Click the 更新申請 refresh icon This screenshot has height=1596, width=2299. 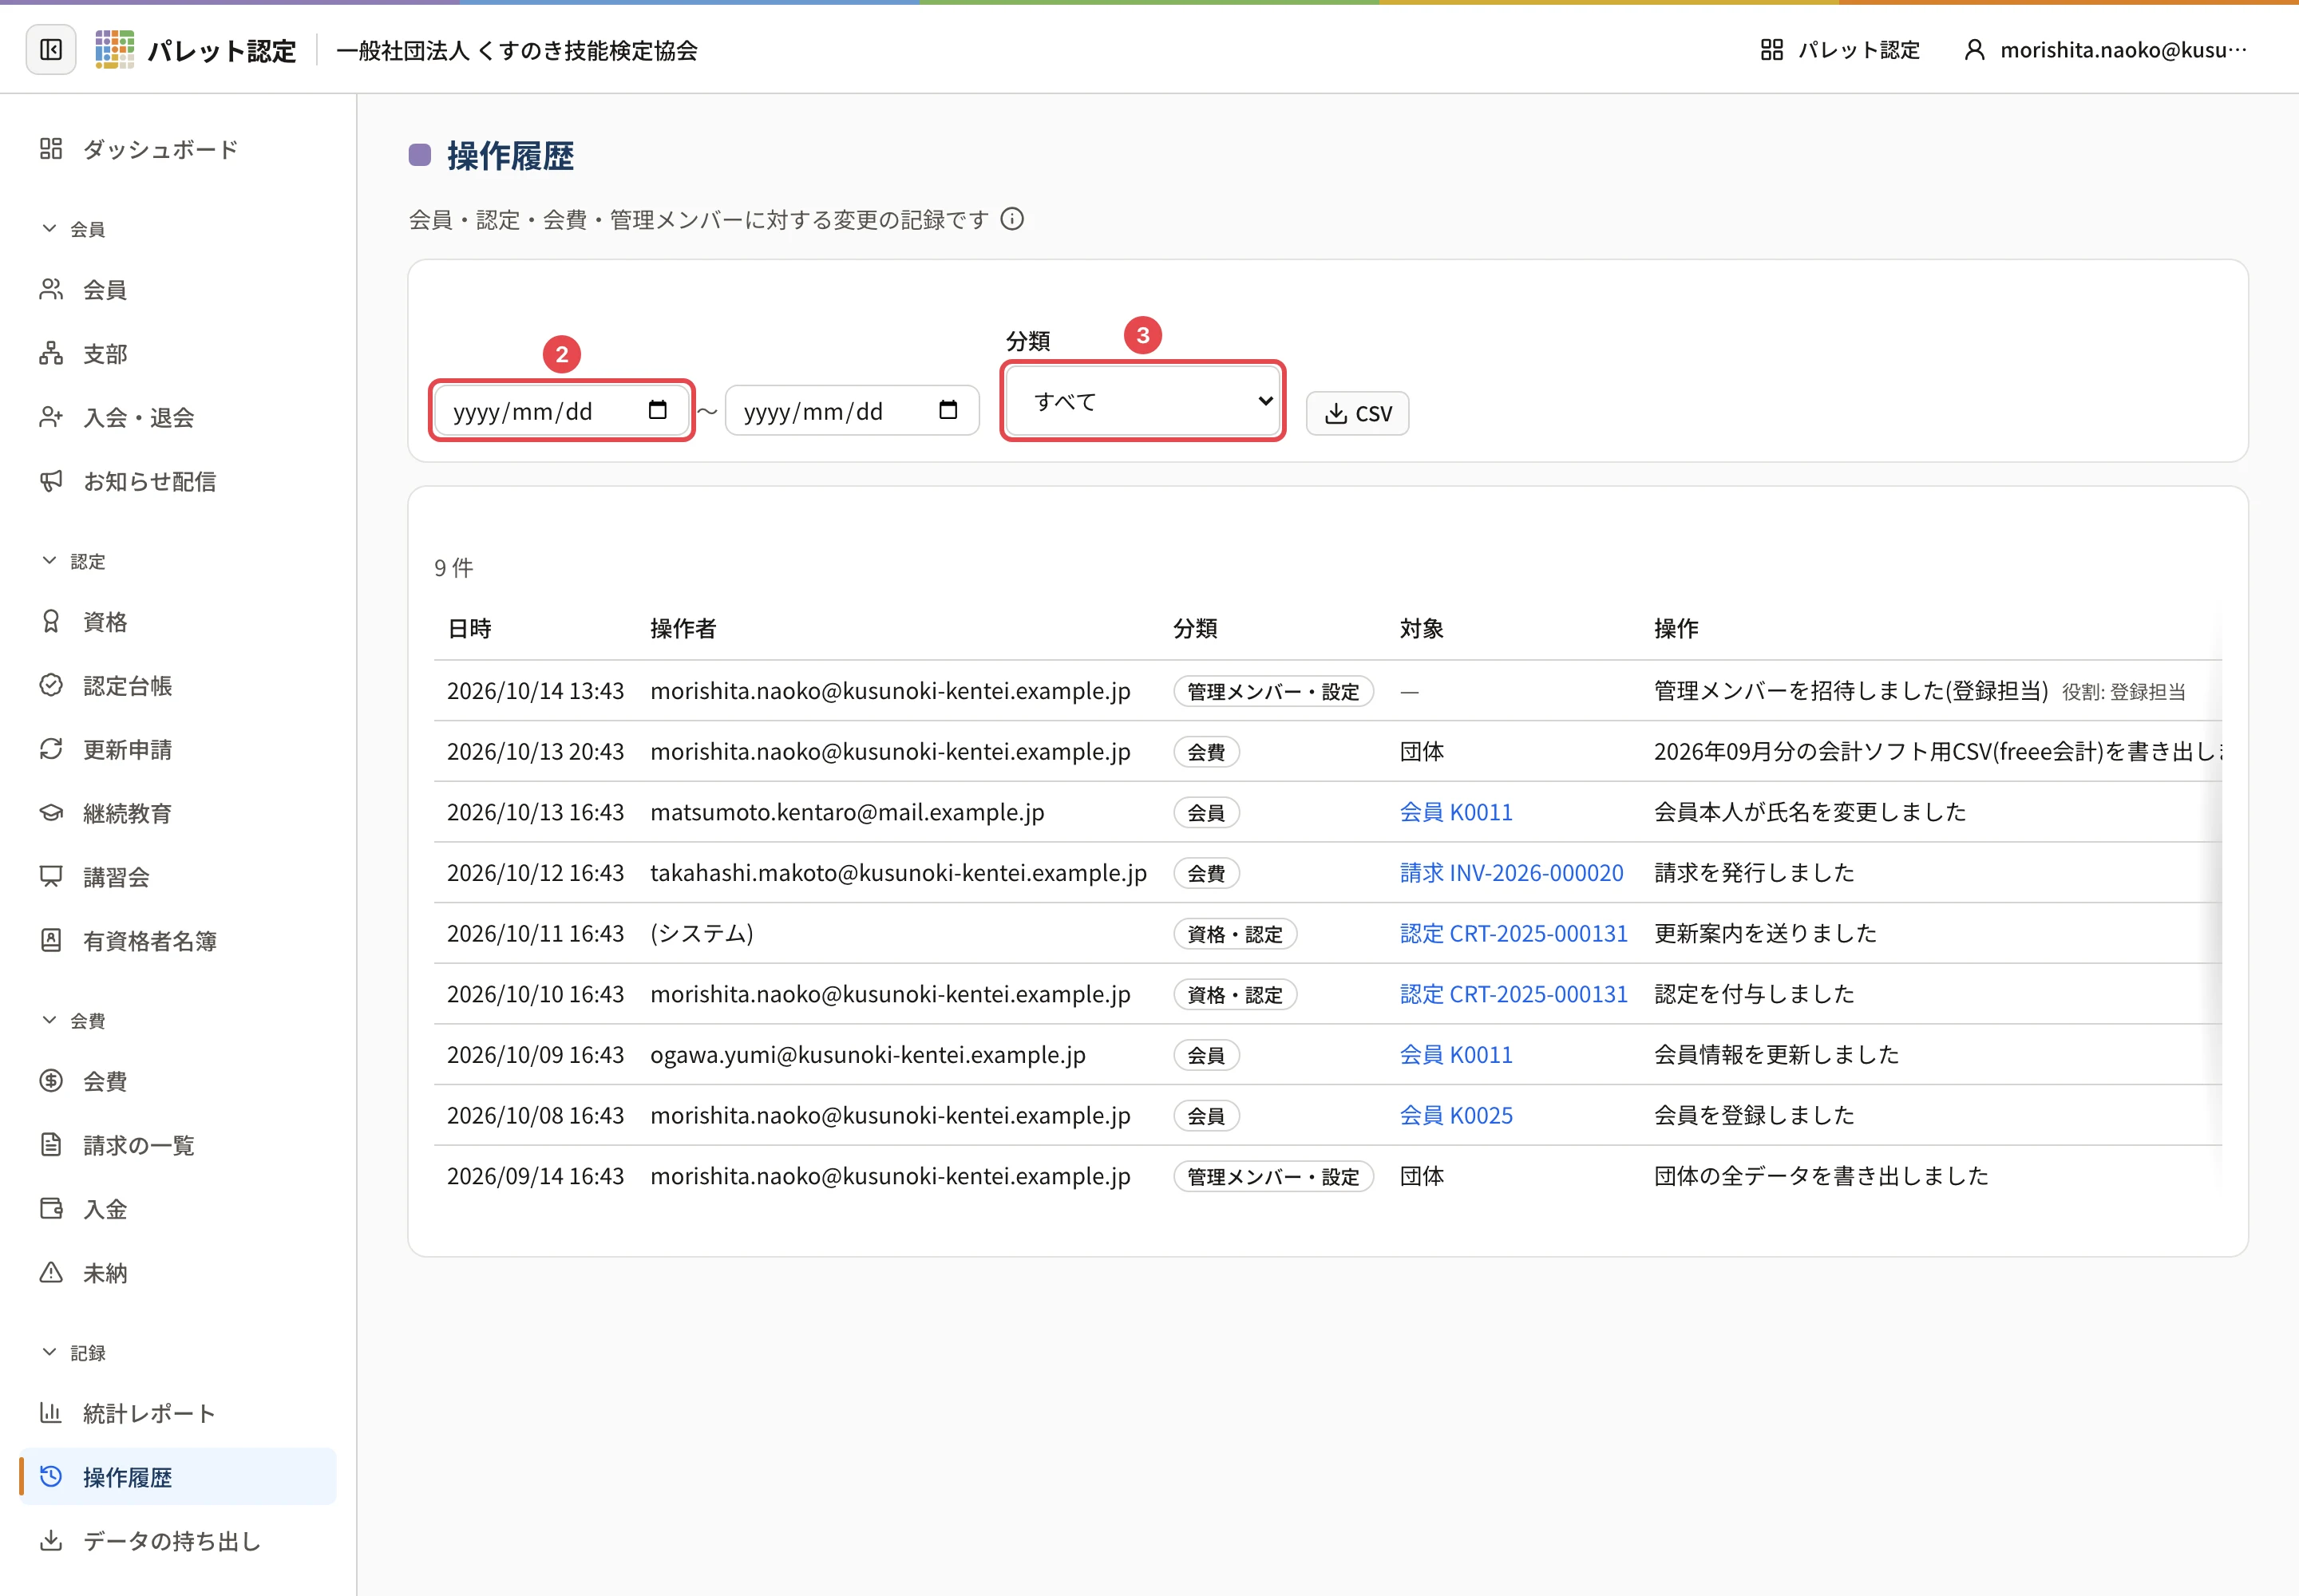point(51,749)
